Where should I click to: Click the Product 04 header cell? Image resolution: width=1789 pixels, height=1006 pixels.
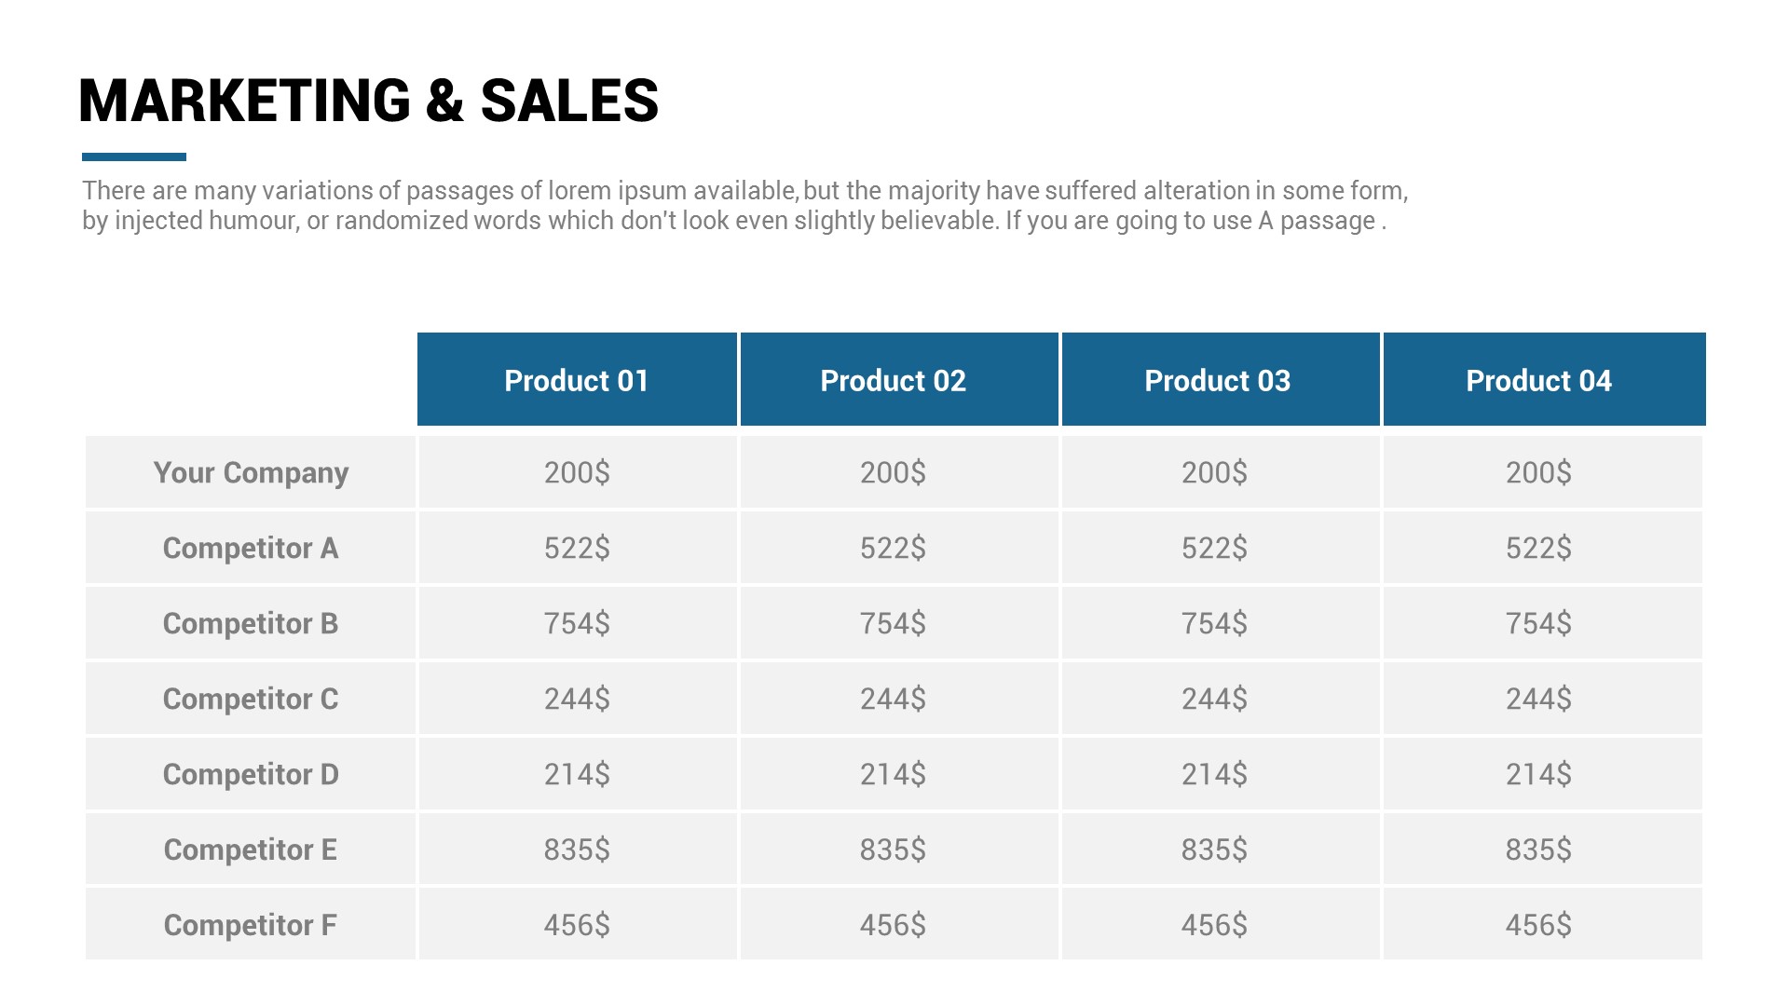pos(1538,380)
